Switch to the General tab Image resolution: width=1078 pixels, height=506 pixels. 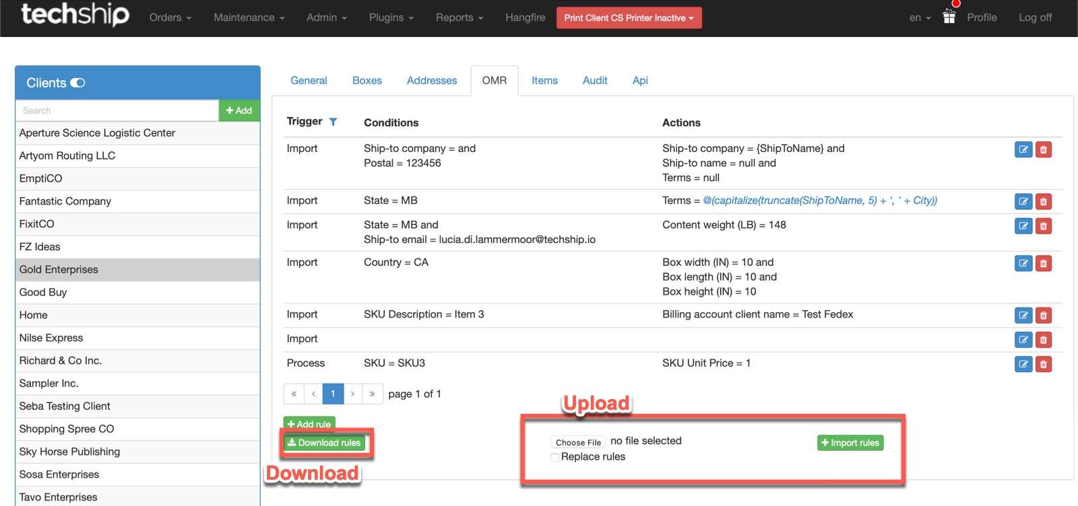309,80
